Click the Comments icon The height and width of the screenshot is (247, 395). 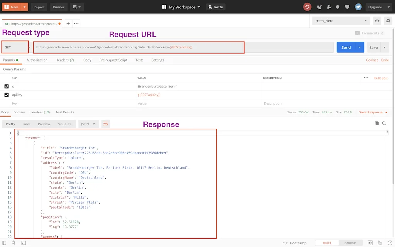click(x=357, y=33)
